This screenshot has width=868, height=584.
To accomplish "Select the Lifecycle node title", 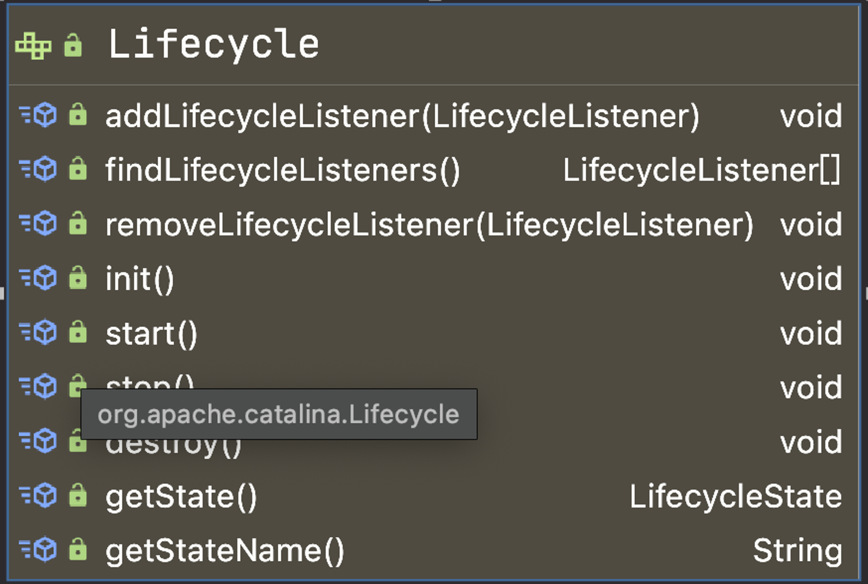I will point(214,45).
